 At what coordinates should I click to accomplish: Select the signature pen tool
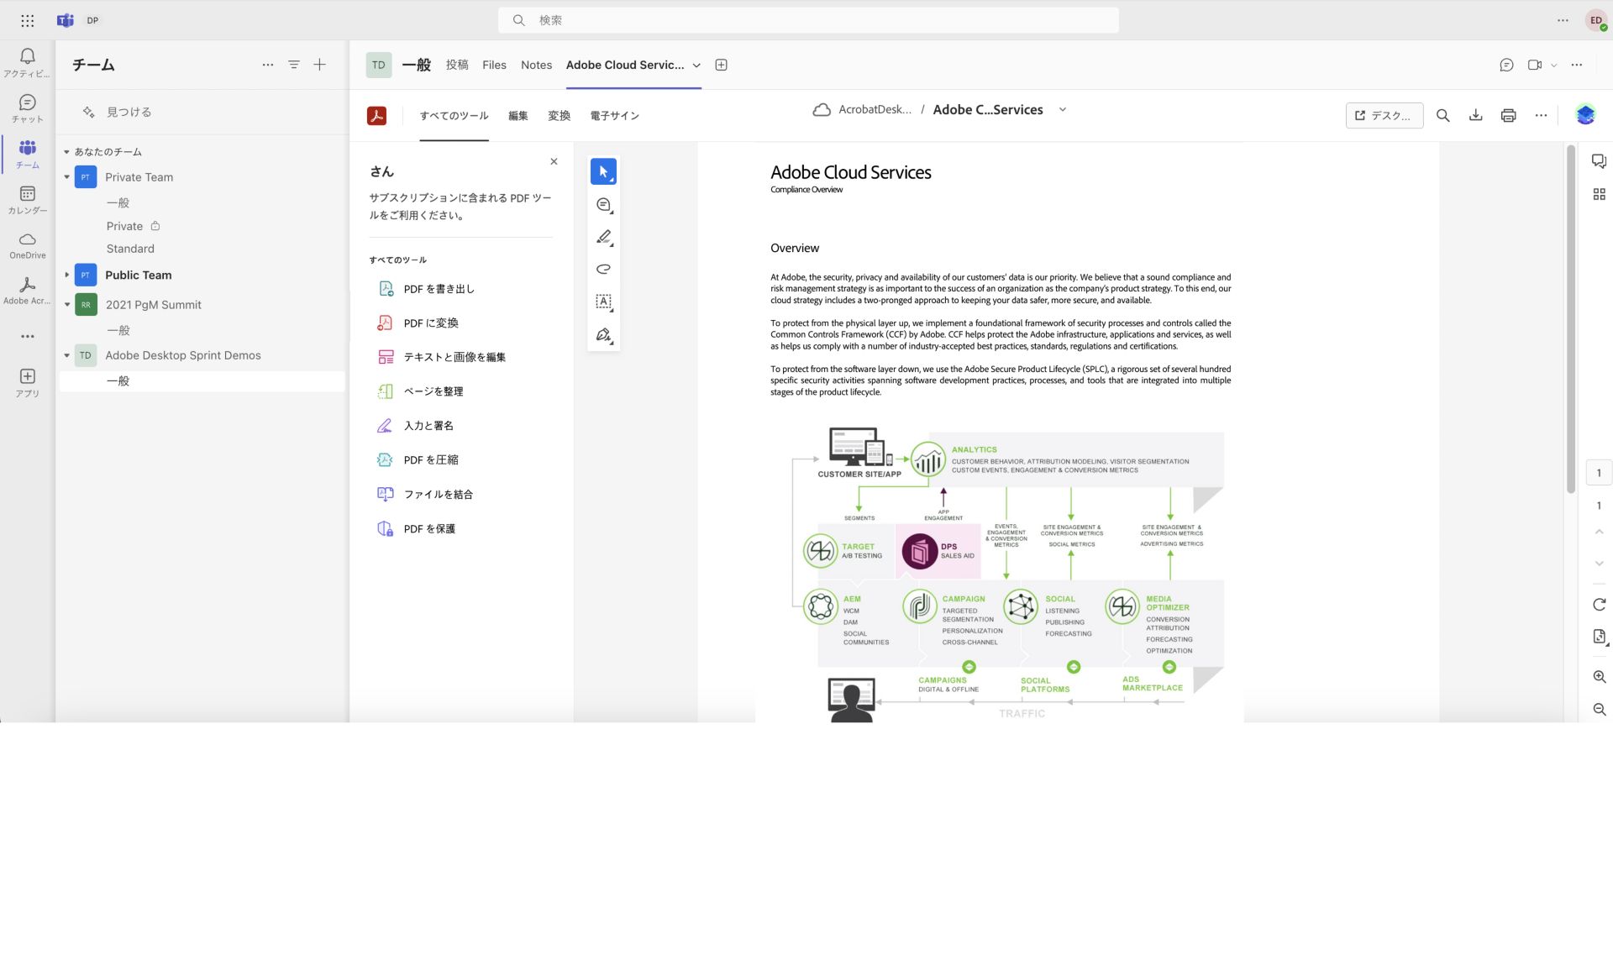(x=603, y=335)
